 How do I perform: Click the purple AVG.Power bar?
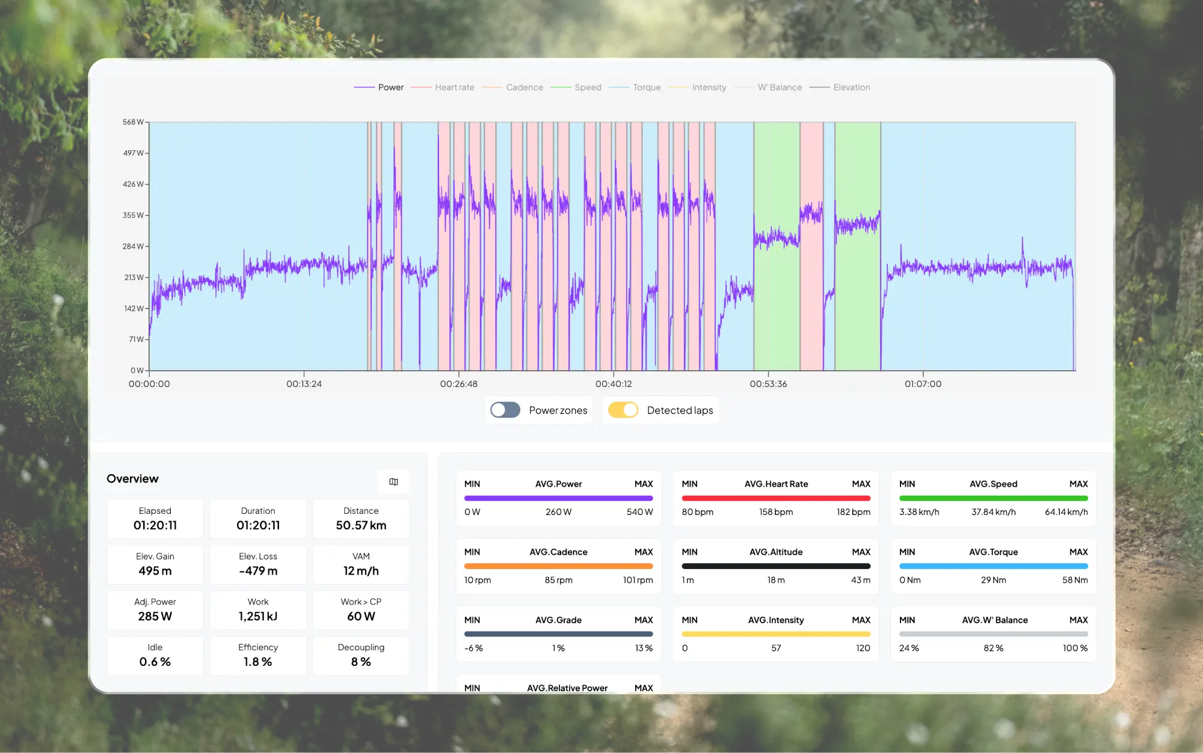coord(558,498)
